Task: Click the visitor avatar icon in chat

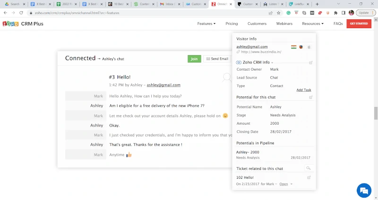Action: click(x=227, y=77)
